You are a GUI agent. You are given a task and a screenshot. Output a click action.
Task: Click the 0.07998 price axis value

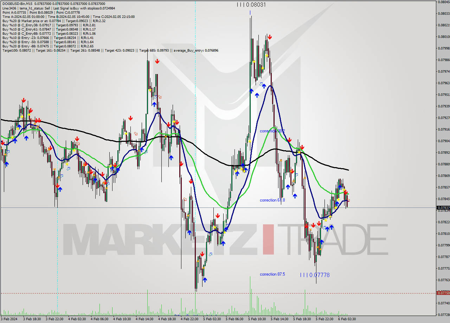[444, 48]
